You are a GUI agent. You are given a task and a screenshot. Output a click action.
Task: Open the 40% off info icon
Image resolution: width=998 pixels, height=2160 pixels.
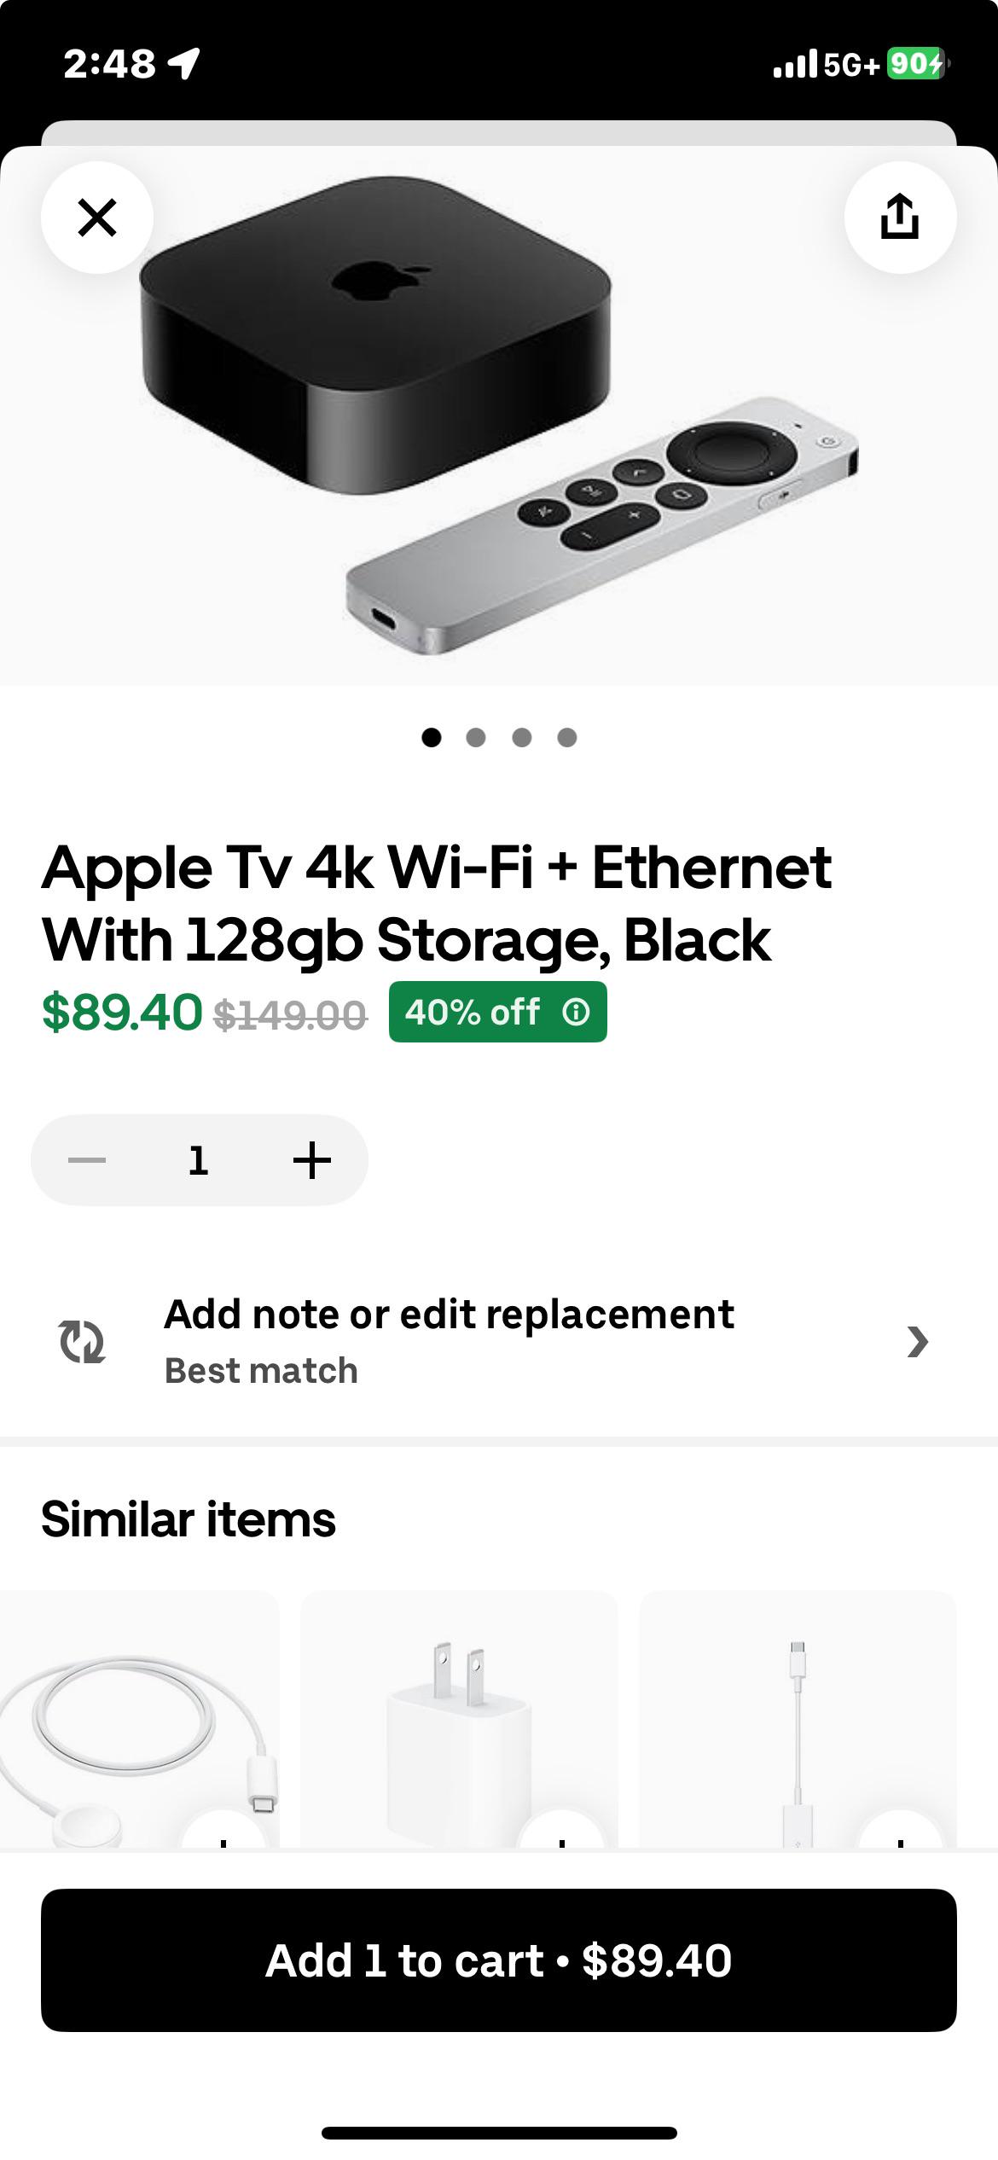[577, 1013]
